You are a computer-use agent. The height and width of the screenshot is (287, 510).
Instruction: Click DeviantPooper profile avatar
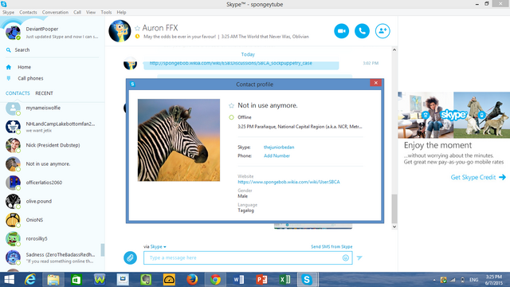pos(13,32)
